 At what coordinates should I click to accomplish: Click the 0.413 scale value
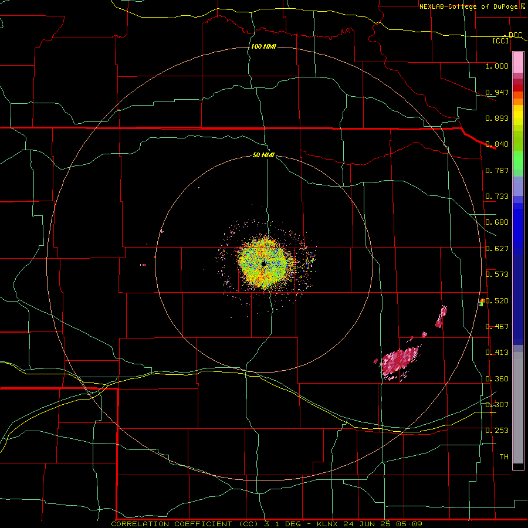[497, 353]
